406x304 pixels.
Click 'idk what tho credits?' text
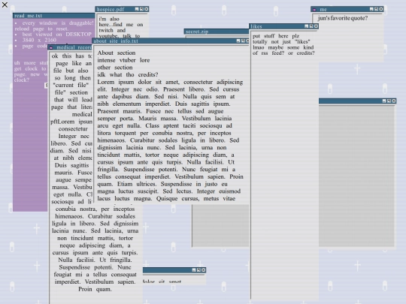(x=128, y=74)
